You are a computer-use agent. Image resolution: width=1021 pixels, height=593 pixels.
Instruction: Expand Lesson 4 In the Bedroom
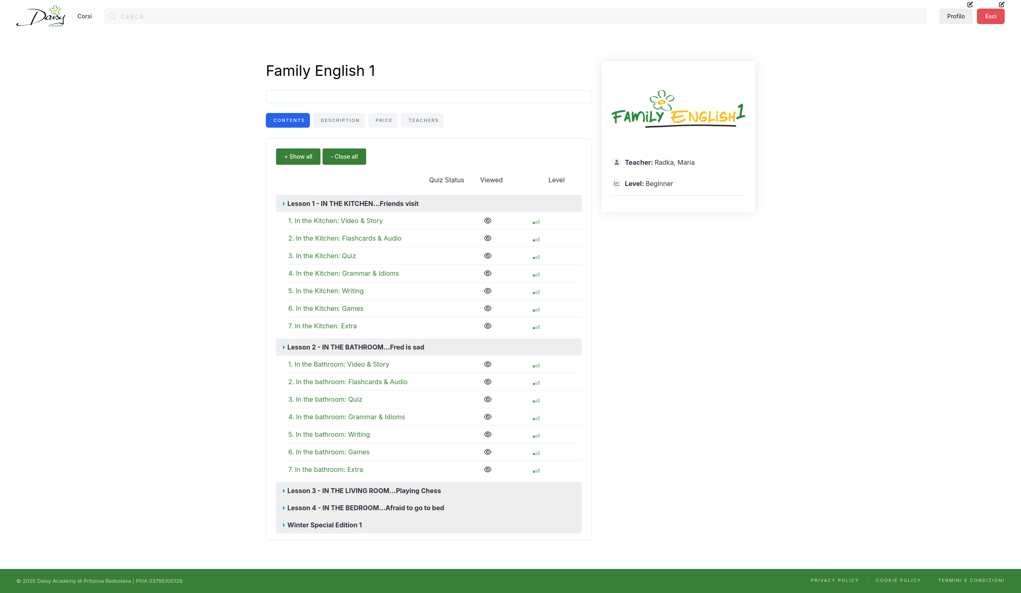click(x=365, y=508)
